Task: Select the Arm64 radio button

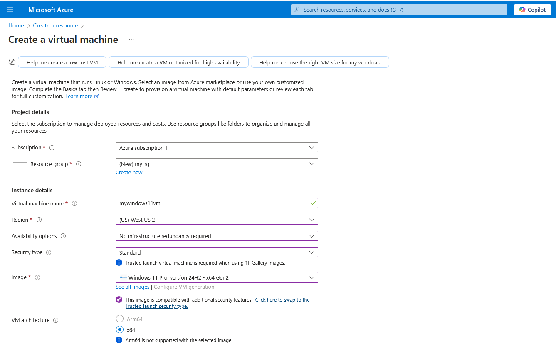Action: pos(120,319)
